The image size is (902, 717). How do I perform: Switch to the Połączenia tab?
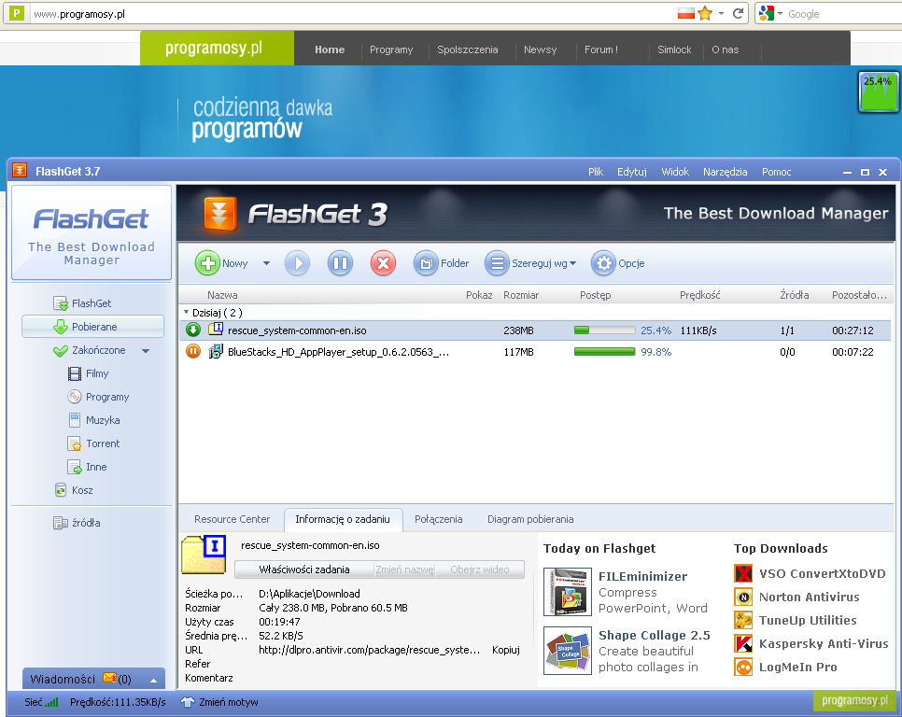(x=438, y=519)
